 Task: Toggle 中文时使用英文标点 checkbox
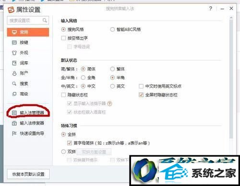pos(141,86)
